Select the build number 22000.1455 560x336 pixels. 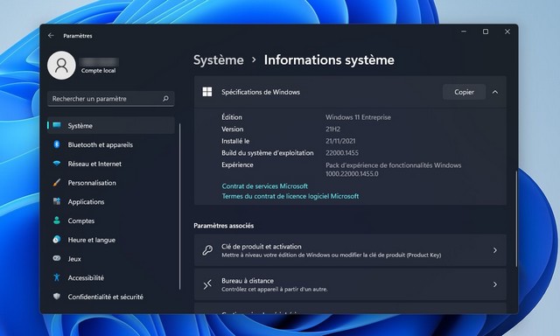point(342,153)
